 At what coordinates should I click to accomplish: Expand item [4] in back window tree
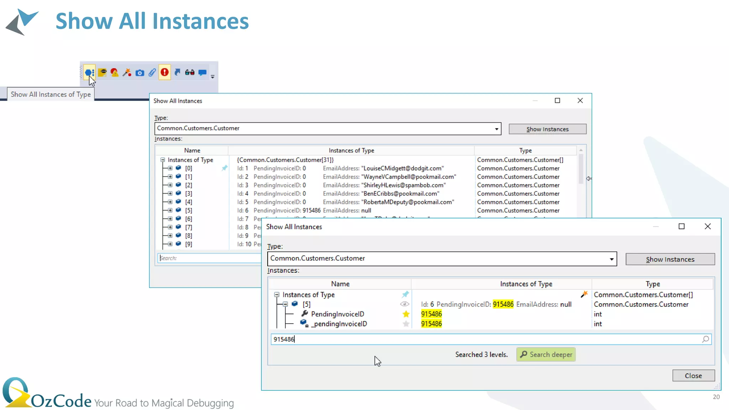click(x=170, y=202)
